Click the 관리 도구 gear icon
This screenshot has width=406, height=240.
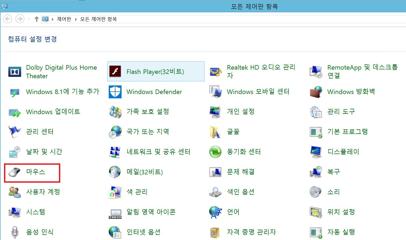(x=316, y=112)
